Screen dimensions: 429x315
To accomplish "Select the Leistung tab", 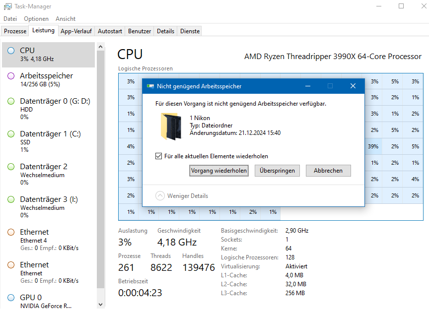I will tap(43, 30).
